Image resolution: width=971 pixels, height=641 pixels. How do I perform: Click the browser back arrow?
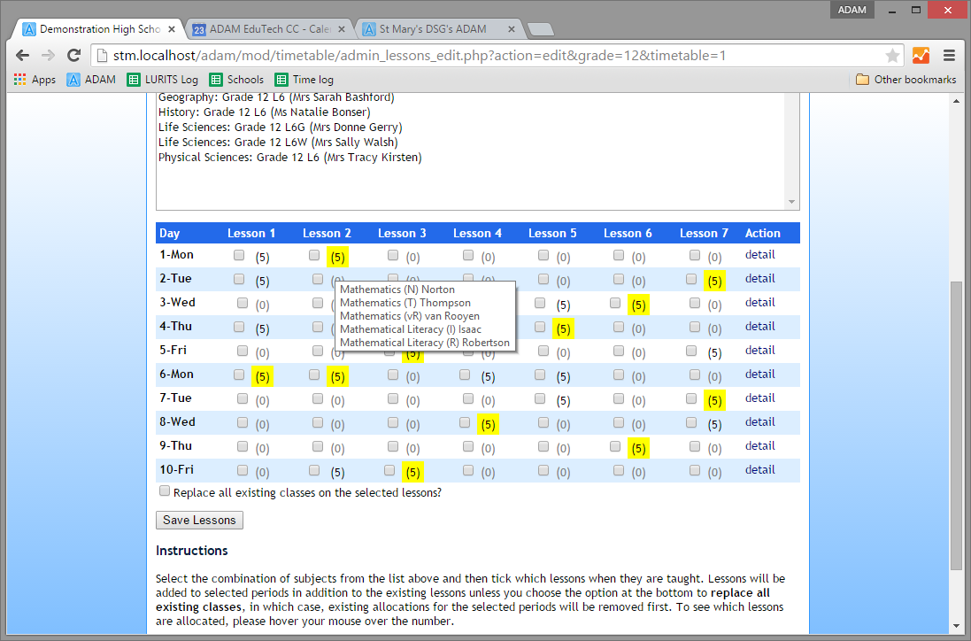pos(23,55)
